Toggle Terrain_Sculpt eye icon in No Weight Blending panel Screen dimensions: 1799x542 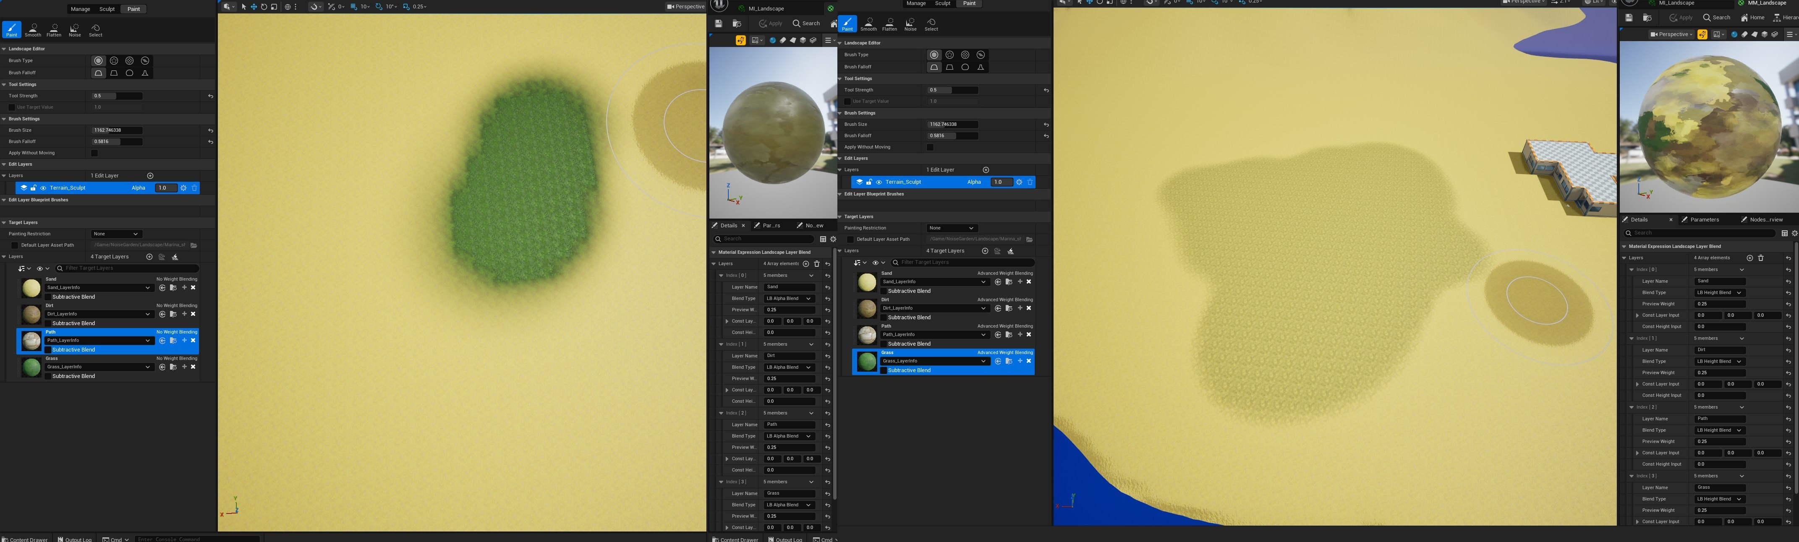43,188
